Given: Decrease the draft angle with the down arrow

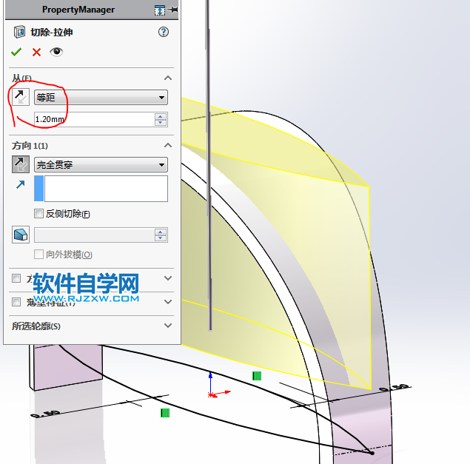Looking at the screenshot, I should pyautogui.click(x=161, y=238).
